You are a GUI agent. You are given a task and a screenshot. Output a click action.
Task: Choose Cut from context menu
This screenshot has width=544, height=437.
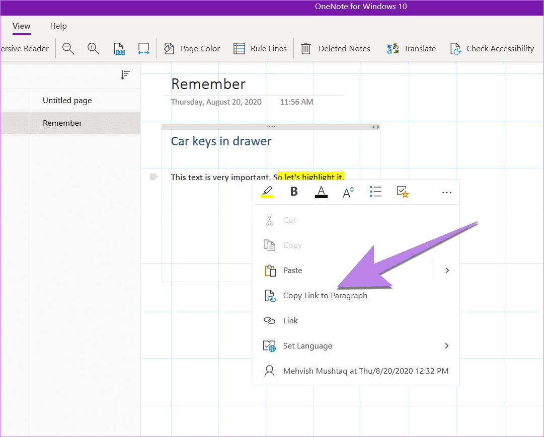(356, 220)
